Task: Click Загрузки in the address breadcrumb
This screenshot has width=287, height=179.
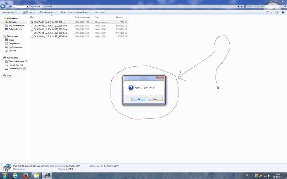Action: [34, 6]
